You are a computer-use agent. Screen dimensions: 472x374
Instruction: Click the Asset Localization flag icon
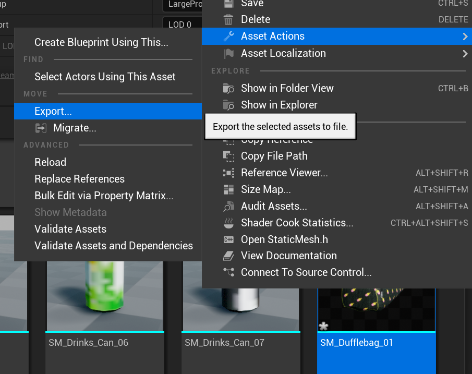[x=229, y=53]
